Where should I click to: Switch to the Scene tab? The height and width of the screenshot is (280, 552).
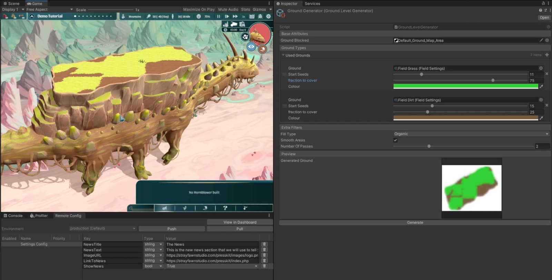click(x=11, y=3)
